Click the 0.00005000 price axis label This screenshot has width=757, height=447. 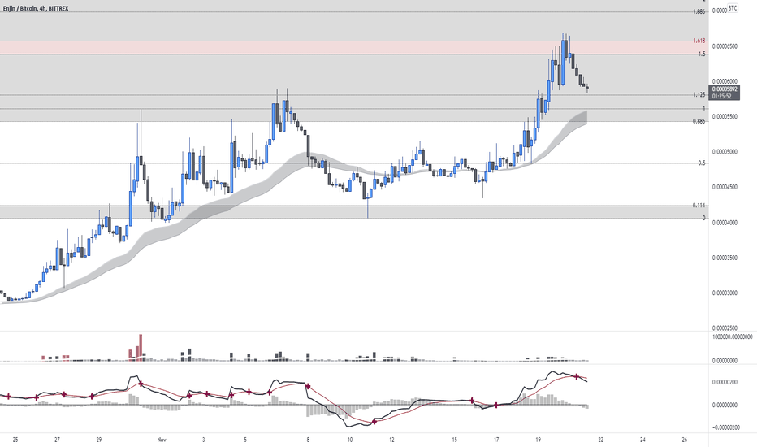[725, 152]
